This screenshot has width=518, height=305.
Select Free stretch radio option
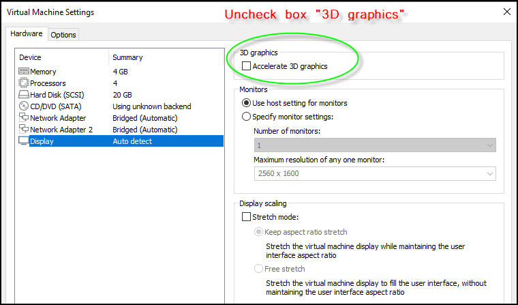click(258, 269)
